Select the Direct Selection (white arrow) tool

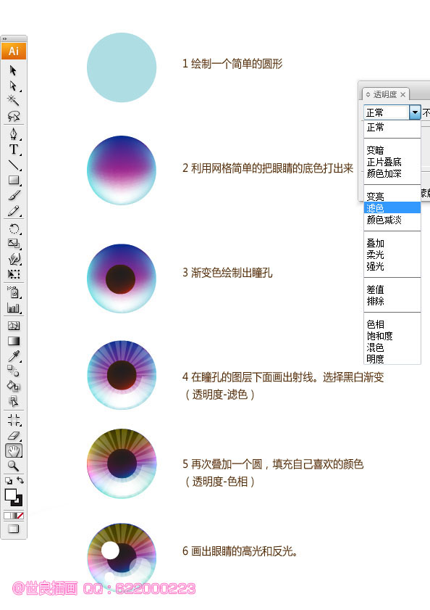[13, 86]
